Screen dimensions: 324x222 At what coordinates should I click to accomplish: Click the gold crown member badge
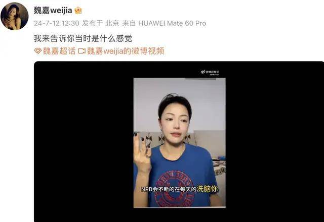click(x=78, y=10)
